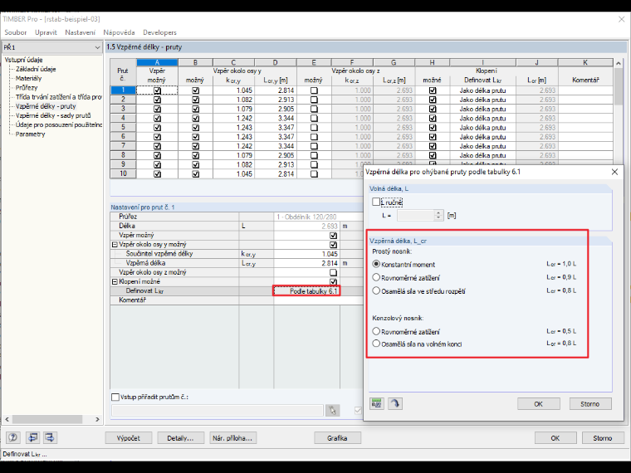The width and height of the screenshot is (631, 473).
Task: Select Parametry in the navigator tree
Action: [x=30, y=134]
